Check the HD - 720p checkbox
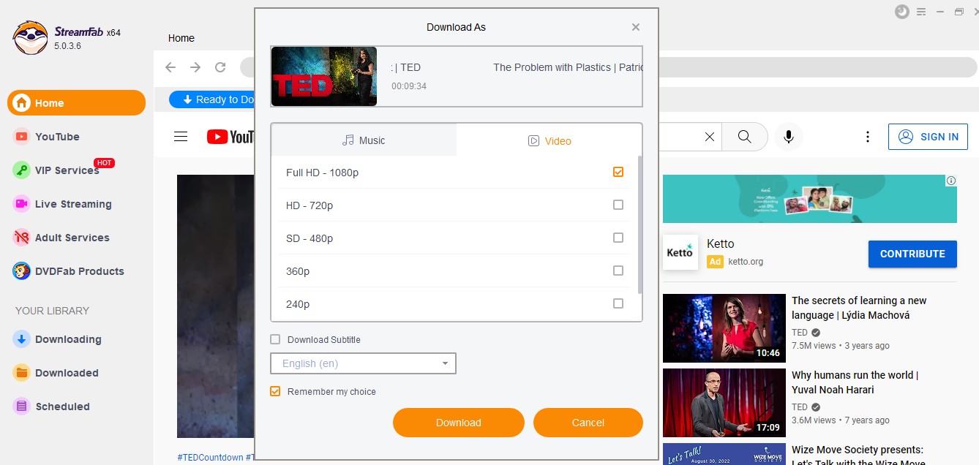Screen dimensions: 979x465 tap(618, 205)
